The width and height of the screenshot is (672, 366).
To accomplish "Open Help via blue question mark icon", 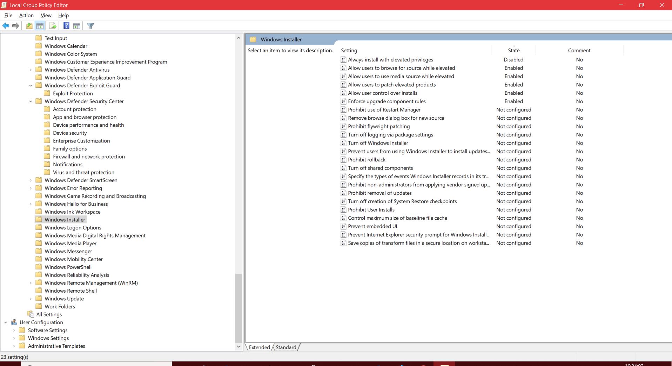I will point(66,26).
